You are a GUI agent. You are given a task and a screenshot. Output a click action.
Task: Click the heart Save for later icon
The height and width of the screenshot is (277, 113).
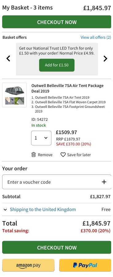(63, 155)
